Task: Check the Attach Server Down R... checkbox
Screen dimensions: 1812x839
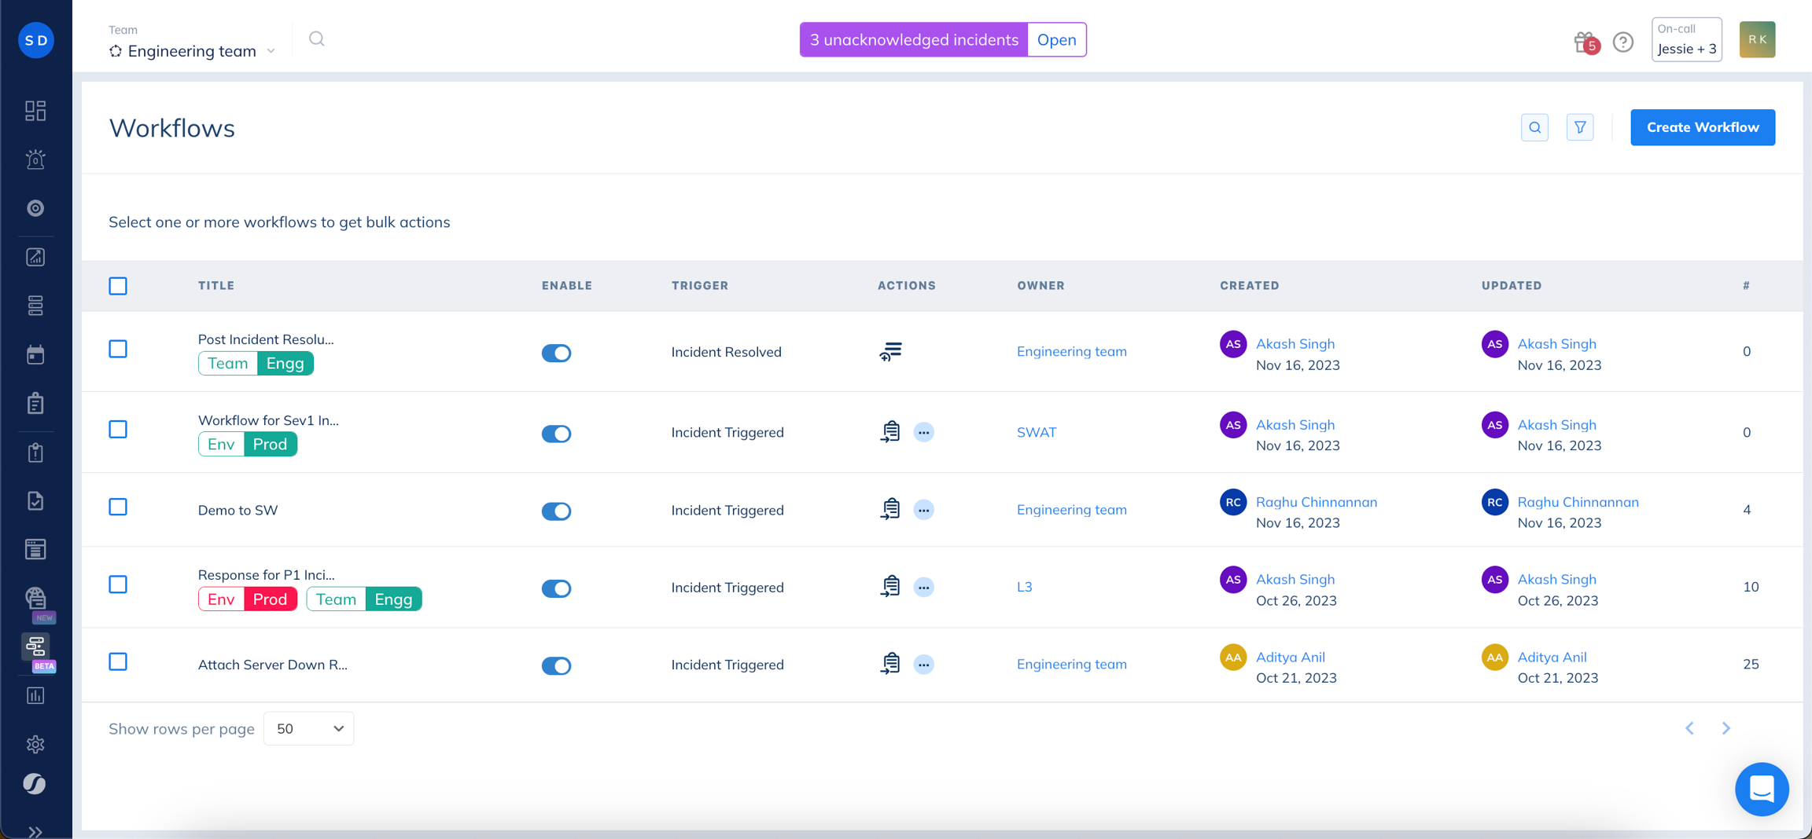Action: (x=118, y=661)
